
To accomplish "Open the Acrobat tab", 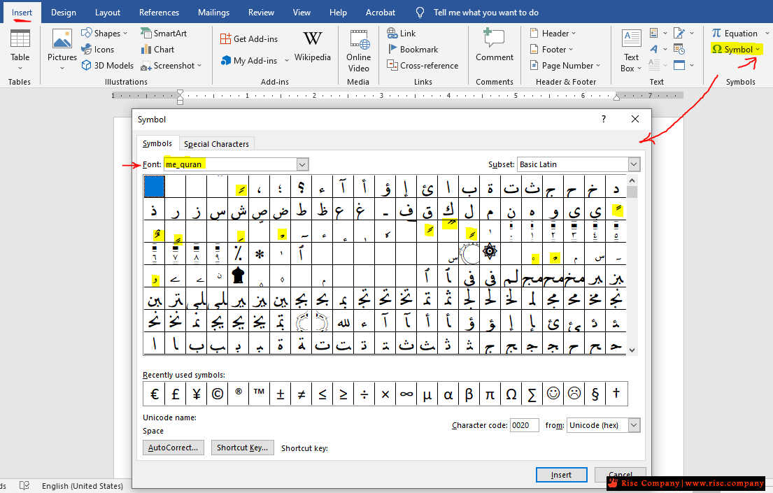I will [x=380, y=13].
